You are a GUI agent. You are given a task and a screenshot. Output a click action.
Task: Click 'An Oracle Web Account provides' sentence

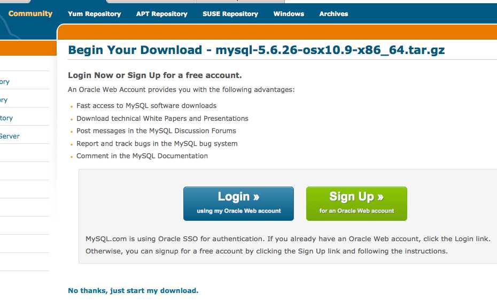pyautogui.click(x=181, y=90)
